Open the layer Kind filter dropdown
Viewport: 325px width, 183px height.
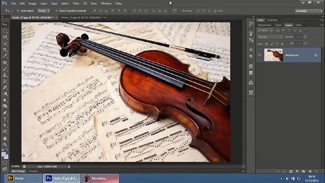265,30
